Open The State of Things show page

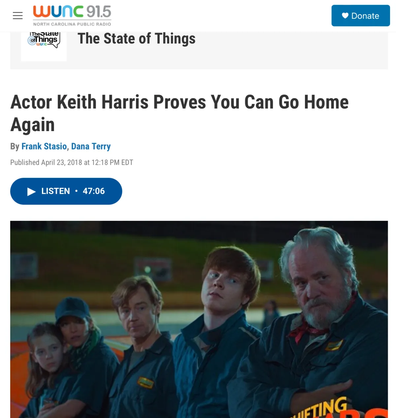point(136,39)
